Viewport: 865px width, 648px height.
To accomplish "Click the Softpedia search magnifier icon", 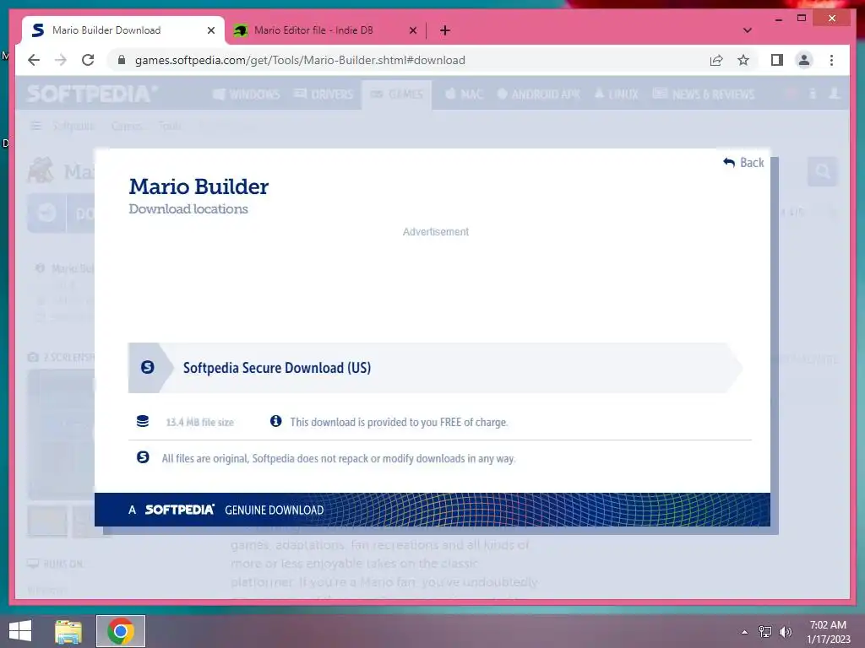I will click(823, 172).
